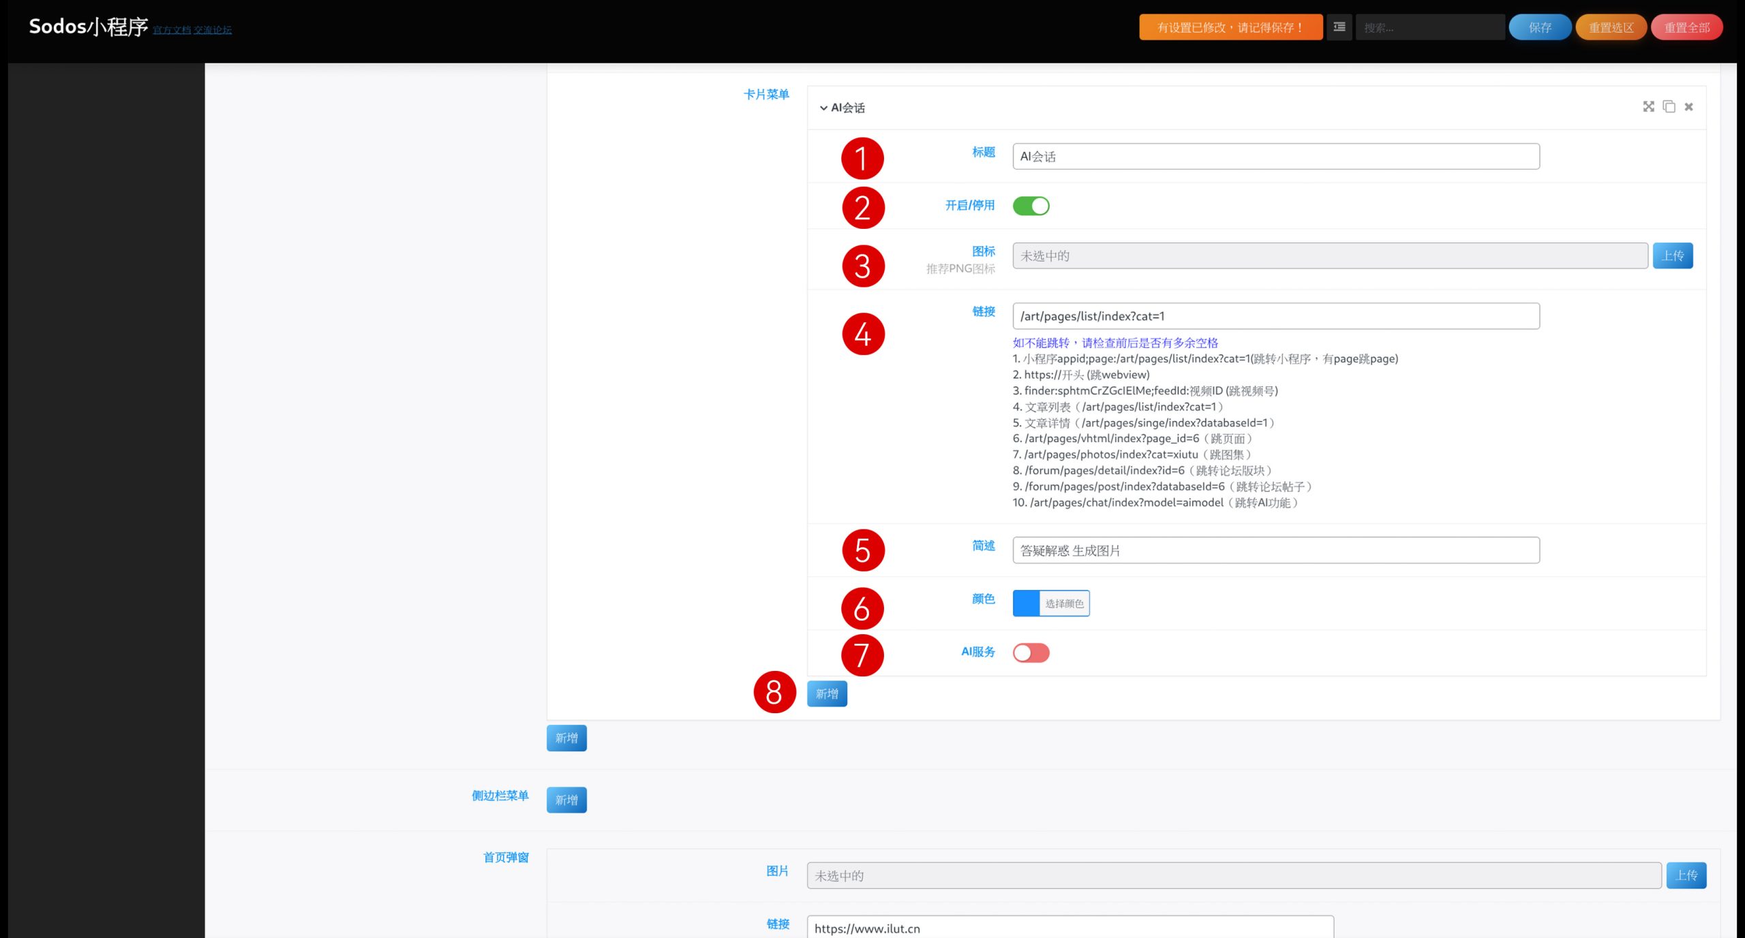
Task: Click the blue 保存 button
Action: point(1540,27)
